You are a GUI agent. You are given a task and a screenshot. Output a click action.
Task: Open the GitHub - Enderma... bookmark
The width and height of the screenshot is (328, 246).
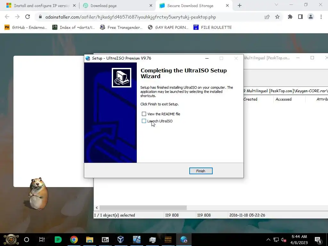26,28
